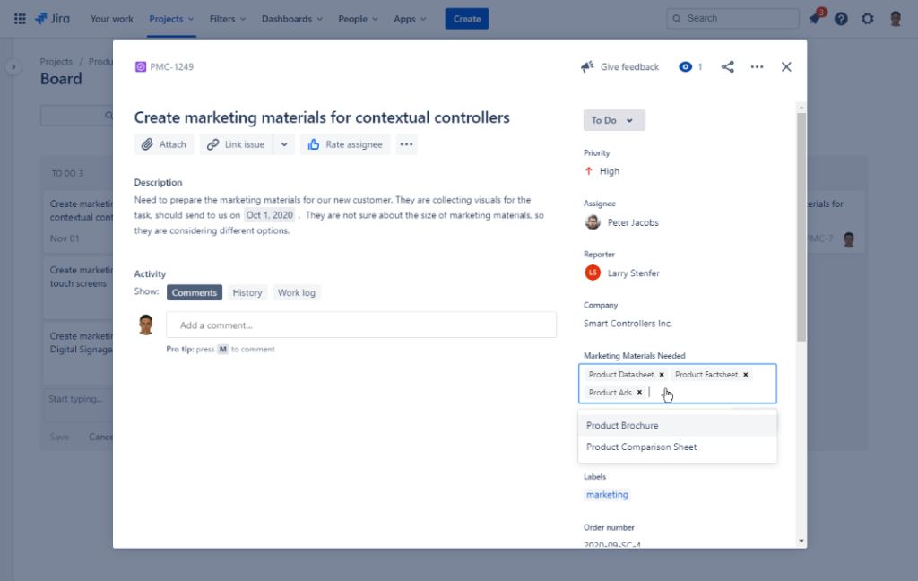Select Product Comparison Sheet option
918x581 pixels.
click(678, 447)
